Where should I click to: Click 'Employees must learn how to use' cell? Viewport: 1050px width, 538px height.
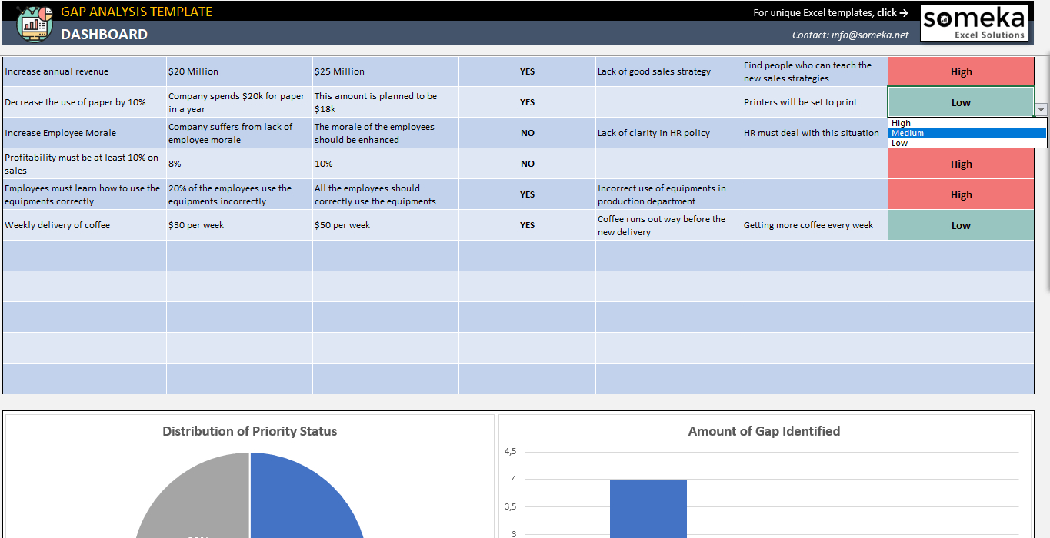coord(85,194)
